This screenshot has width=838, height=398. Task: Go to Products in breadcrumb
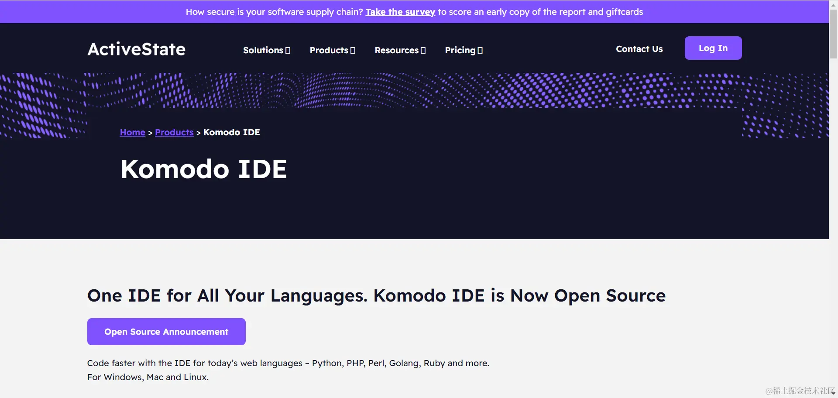[174, 132]
